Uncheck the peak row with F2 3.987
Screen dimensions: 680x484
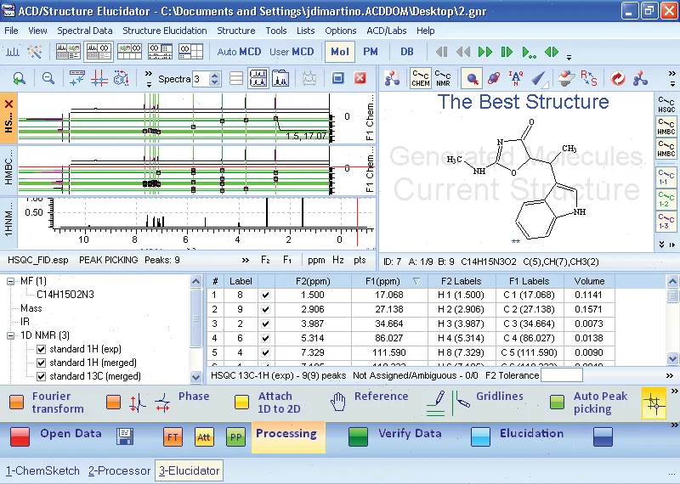[x=265, y=324]
